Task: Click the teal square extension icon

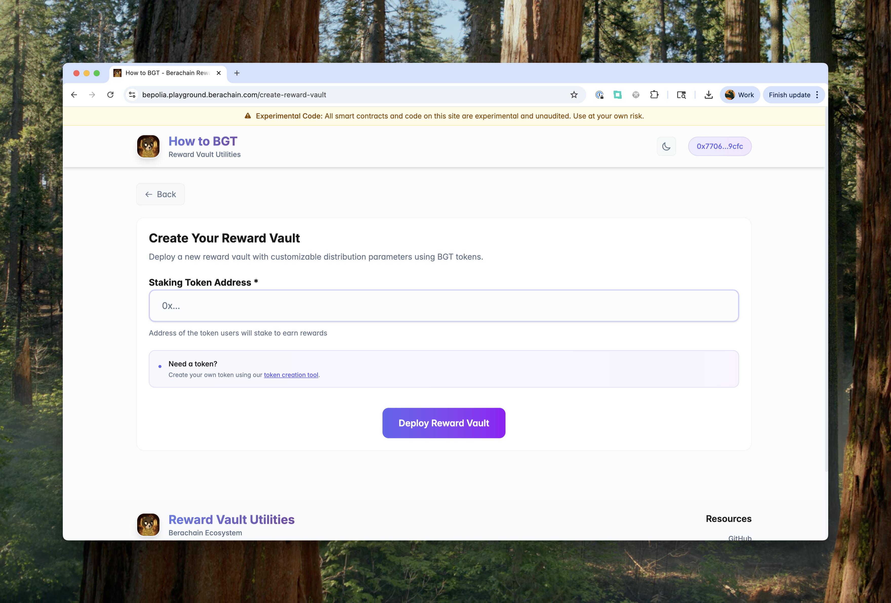Action: click(617, 95)
